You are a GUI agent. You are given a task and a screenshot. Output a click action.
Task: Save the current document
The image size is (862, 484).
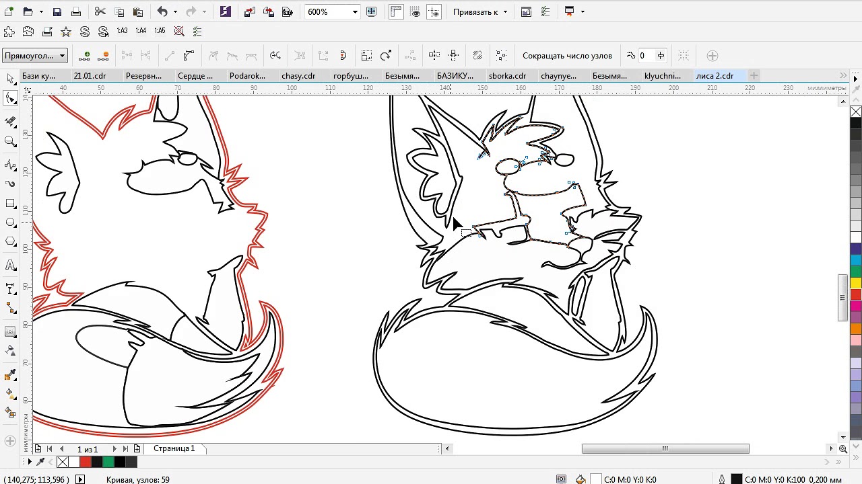tap(57, 11)
